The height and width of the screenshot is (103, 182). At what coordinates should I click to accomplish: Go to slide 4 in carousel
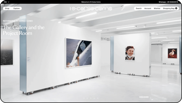pos(94,98)
